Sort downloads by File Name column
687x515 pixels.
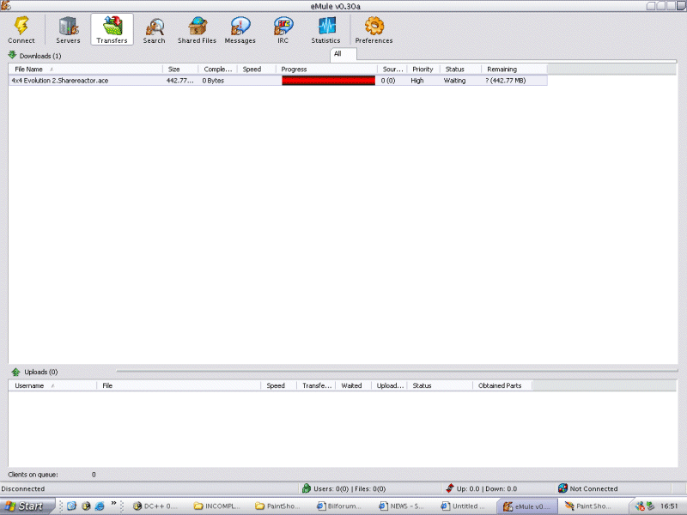(x=85, y=70)
